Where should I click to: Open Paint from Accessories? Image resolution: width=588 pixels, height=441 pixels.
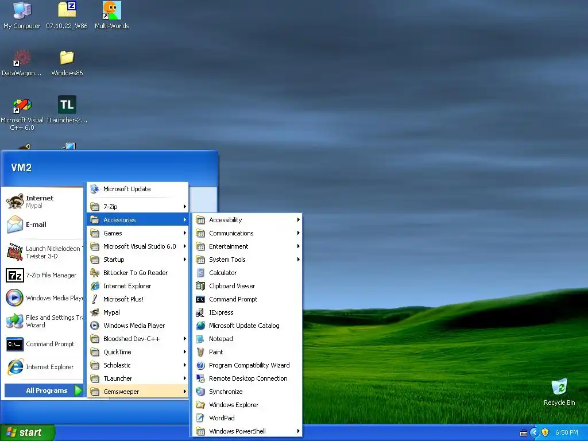pyautogui.click(x=247, y=352)
